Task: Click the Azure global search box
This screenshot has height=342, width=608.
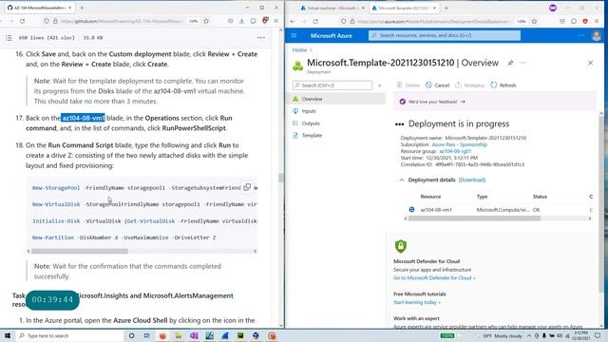Action: tap(445, 35)
